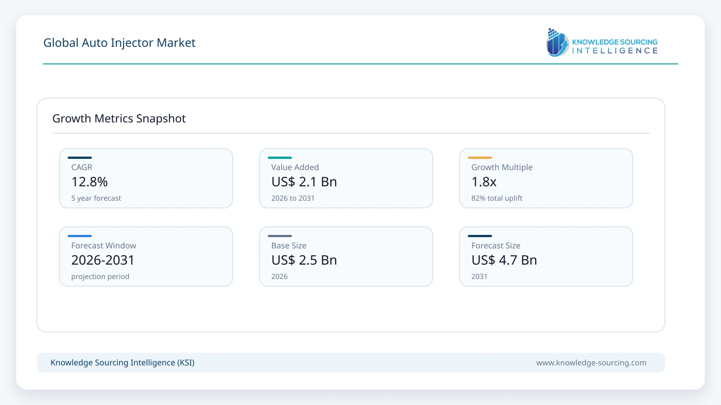
Task: Select the US$ 4.7 Bn forecast value
Action: [504, 260]
